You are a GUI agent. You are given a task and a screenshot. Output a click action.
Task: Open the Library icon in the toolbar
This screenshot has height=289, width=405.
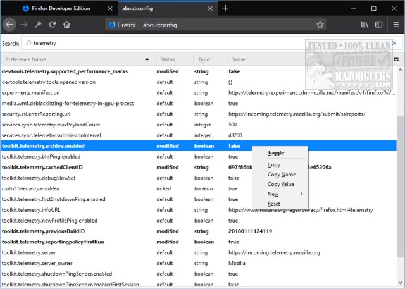[364, 25]
